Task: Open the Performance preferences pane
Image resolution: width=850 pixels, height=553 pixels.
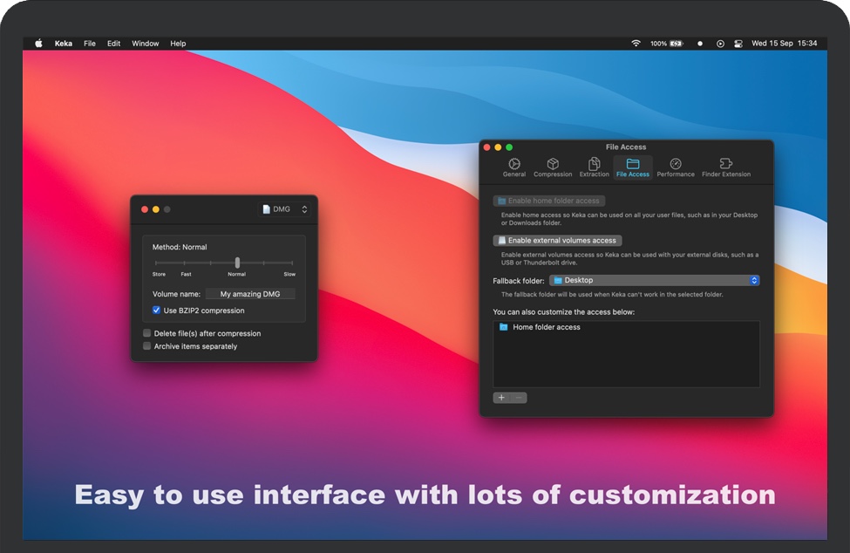Action: point(676,167)
